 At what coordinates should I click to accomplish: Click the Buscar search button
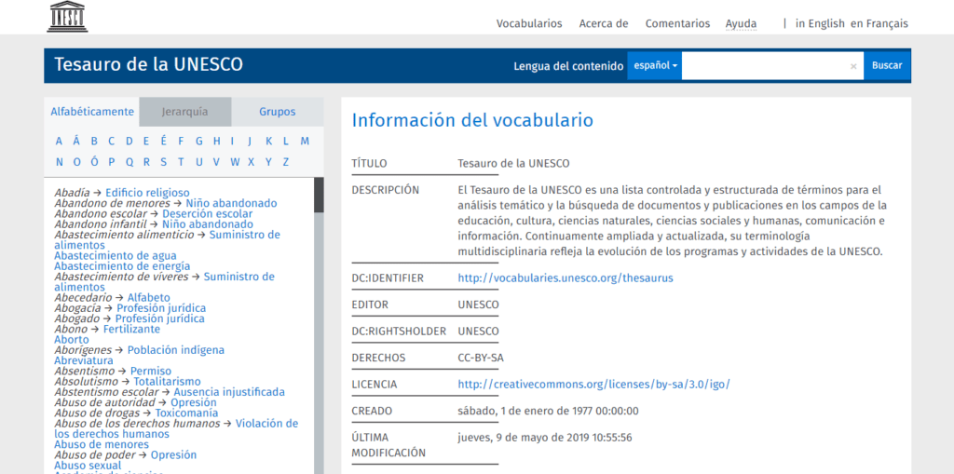point(887,66)
